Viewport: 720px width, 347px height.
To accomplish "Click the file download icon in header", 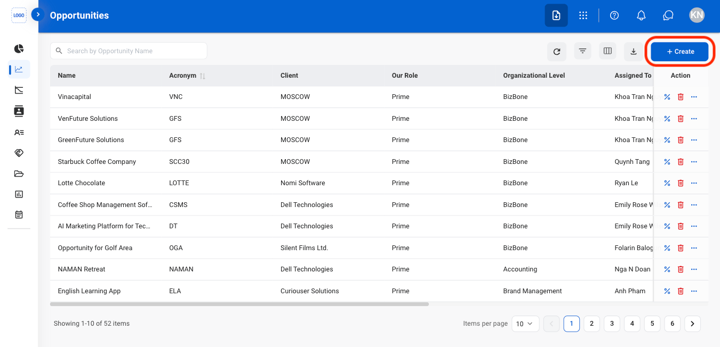I will coord(556,15).
